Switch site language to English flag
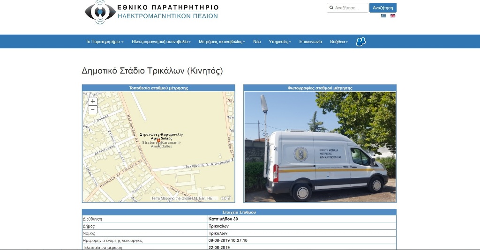 (393, 15)
